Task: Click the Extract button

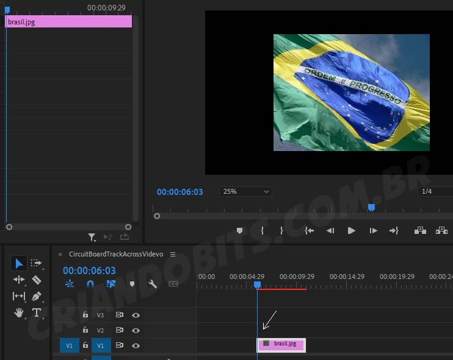Action: (x=441, y=231)
